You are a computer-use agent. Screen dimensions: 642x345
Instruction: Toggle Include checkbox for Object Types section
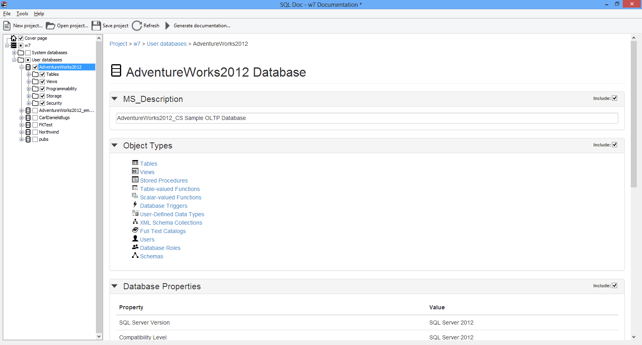[x=615, y=145]
